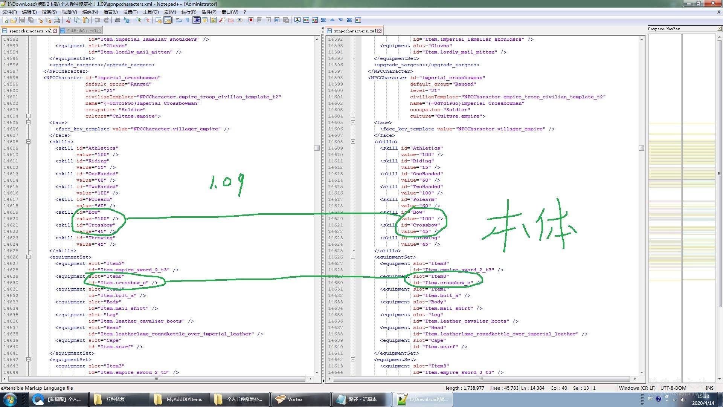
Task: Collapse face fold in right pane line 14605
Action: 353,122
